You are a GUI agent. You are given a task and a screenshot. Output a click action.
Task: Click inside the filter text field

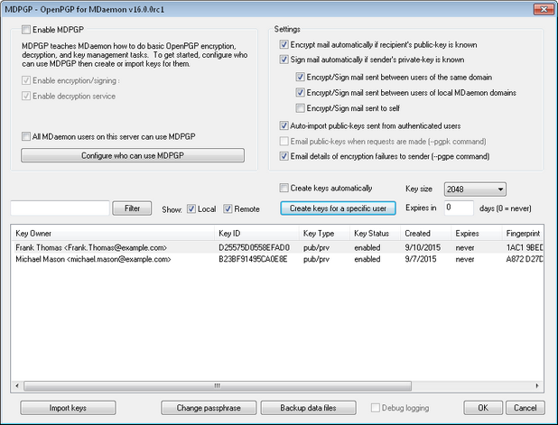tap(60, 208)
